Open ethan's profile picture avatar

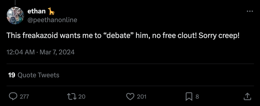coord(15,15)
